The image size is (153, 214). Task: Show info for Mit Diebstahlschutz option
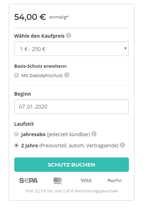pyautogui.click(x=67, y=75)
